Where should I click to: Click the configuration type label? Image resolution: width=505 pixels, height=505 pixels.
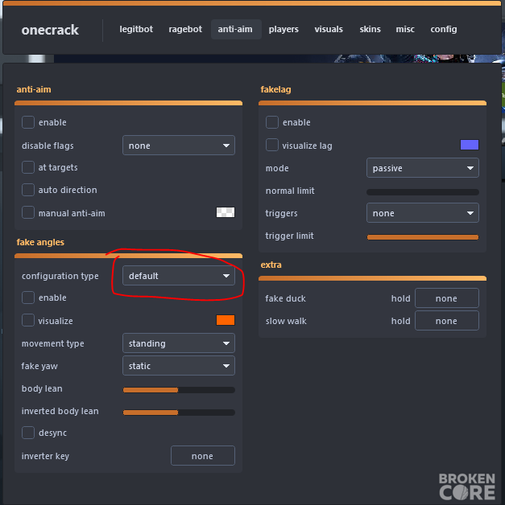(60, 277)
